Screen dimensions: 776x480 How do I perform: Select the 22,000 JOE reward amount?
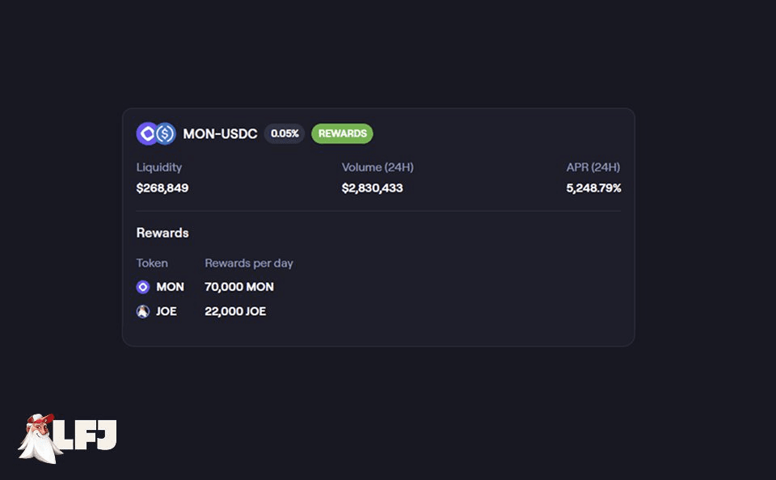pos(235,311)
